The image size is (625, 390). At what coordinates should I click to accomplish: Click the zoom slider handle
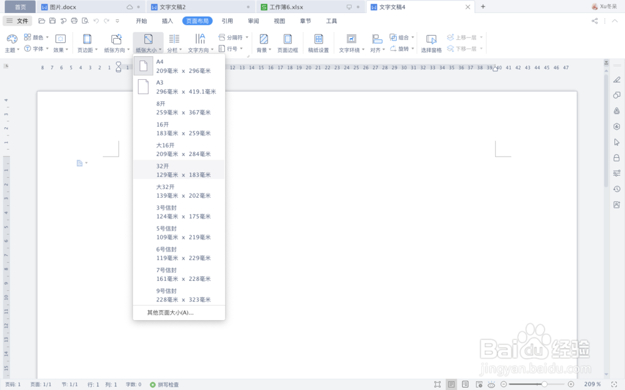pos(544,384)
